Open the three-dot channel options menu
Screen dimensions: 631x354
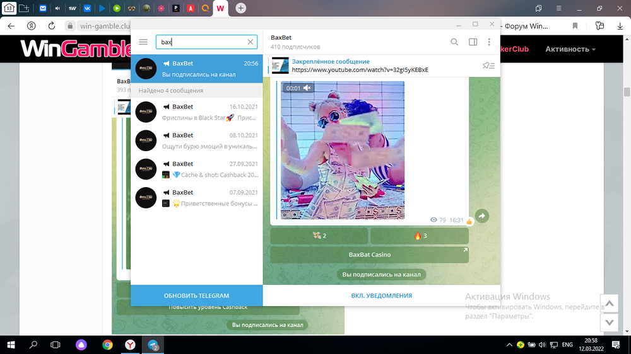point(489,42)
